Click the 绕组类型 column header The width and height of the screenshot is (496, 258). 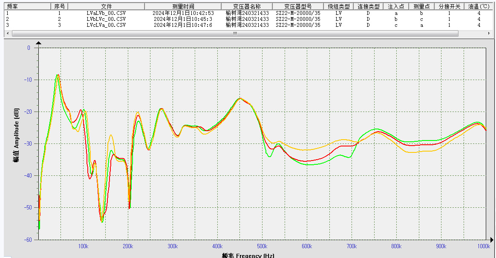pos(338,7)
